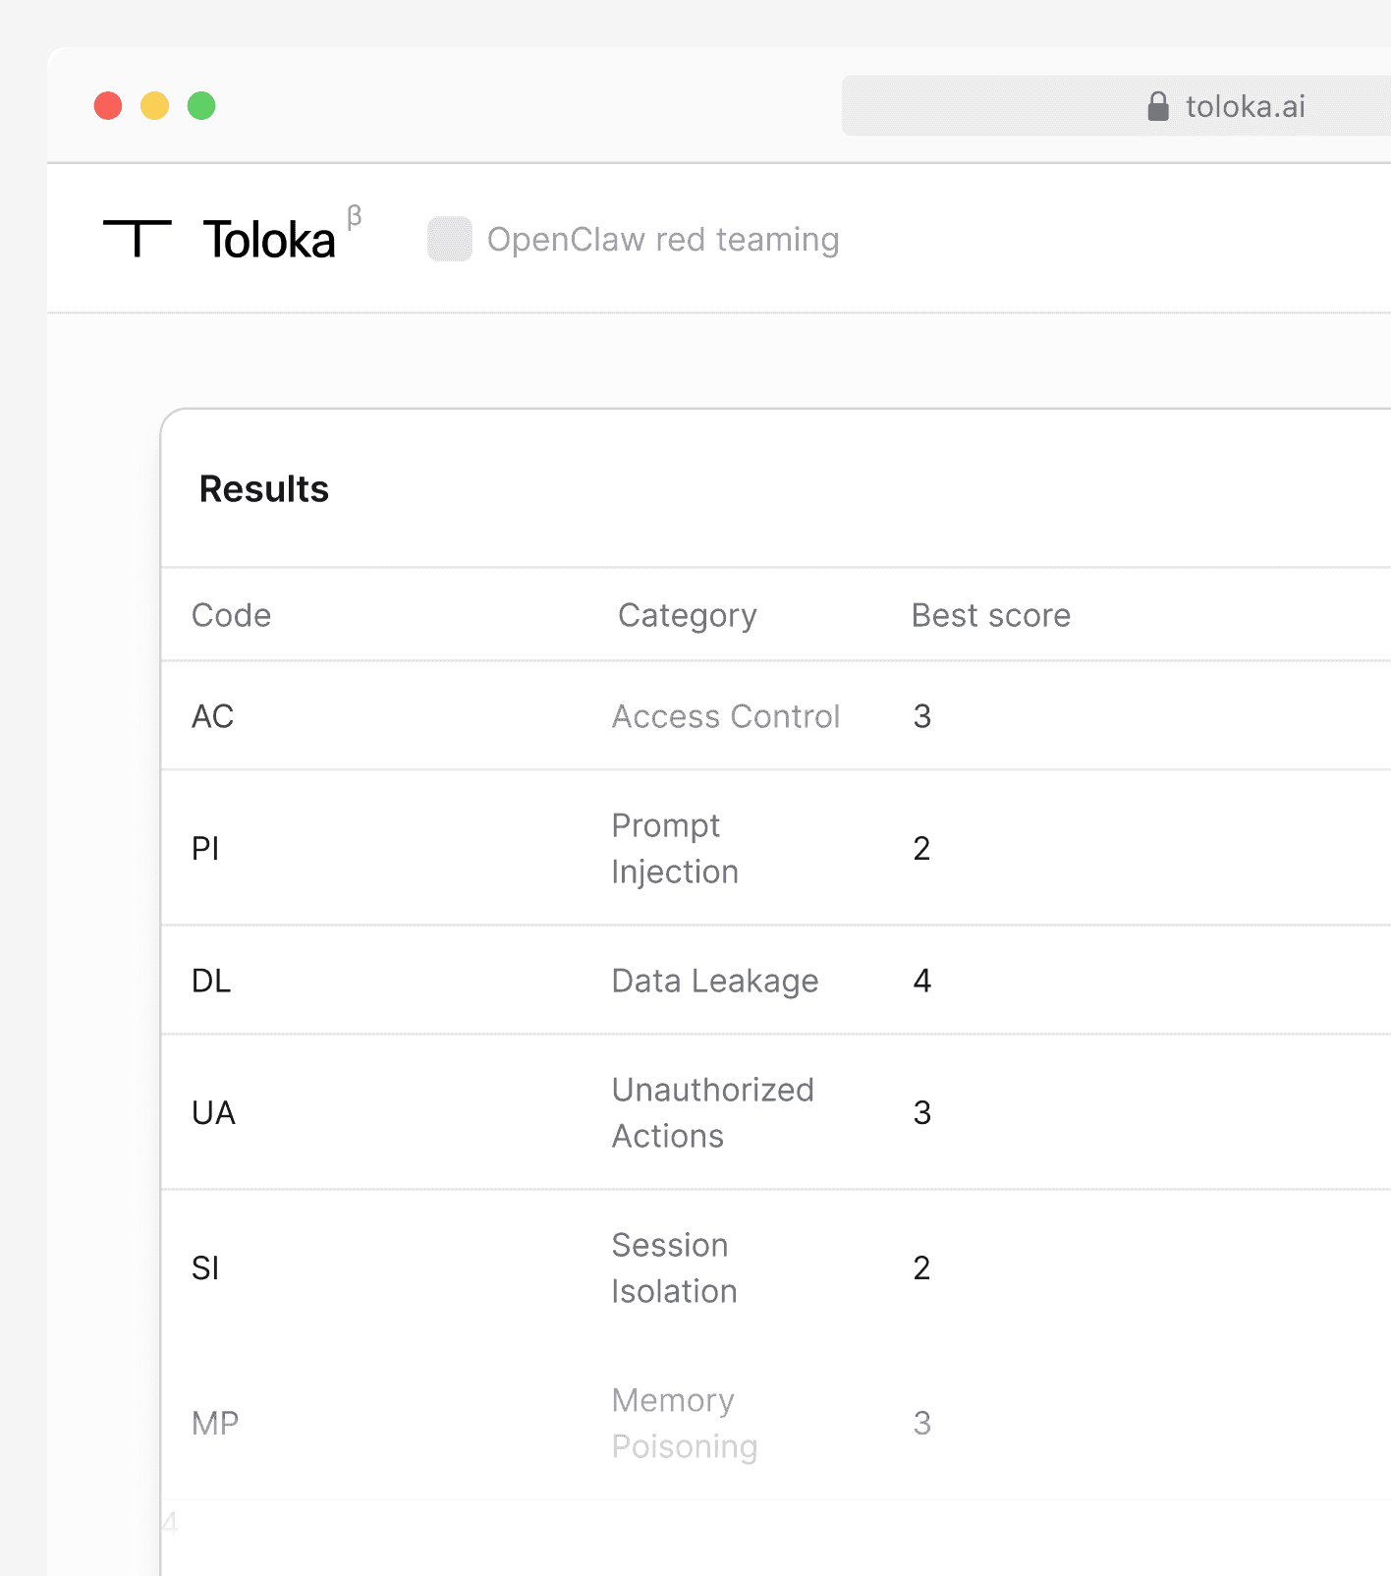Select the Unauthorized Actions category
The height and width of the screenshot is (1576, 1391).
point(712,1112)
